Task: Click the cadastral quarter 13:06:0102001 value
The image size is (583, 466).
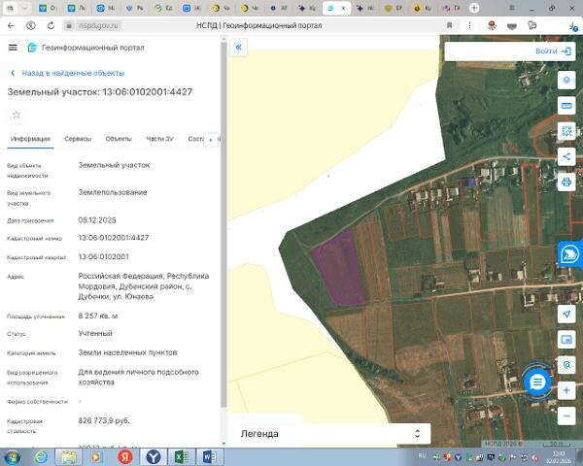Action: pyautogui.click(x=103, y=256)
